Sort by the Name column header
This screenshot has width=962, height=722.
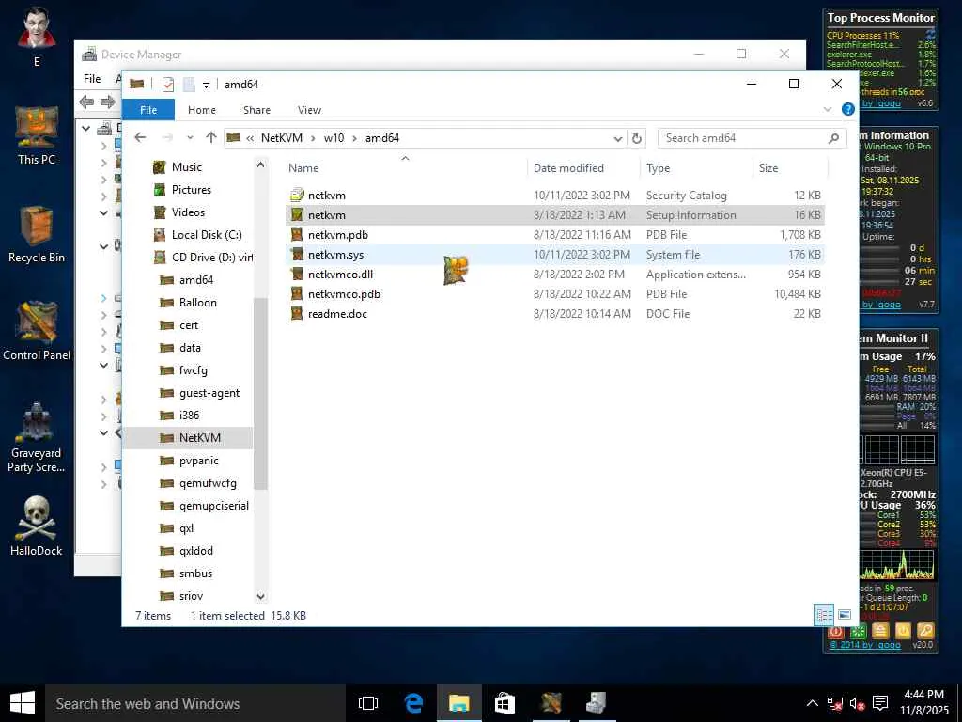pyautogui.click(x=405, y=167)
